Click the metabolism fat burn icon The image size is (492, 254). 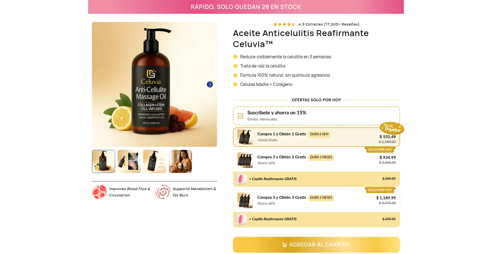point(163,192)
